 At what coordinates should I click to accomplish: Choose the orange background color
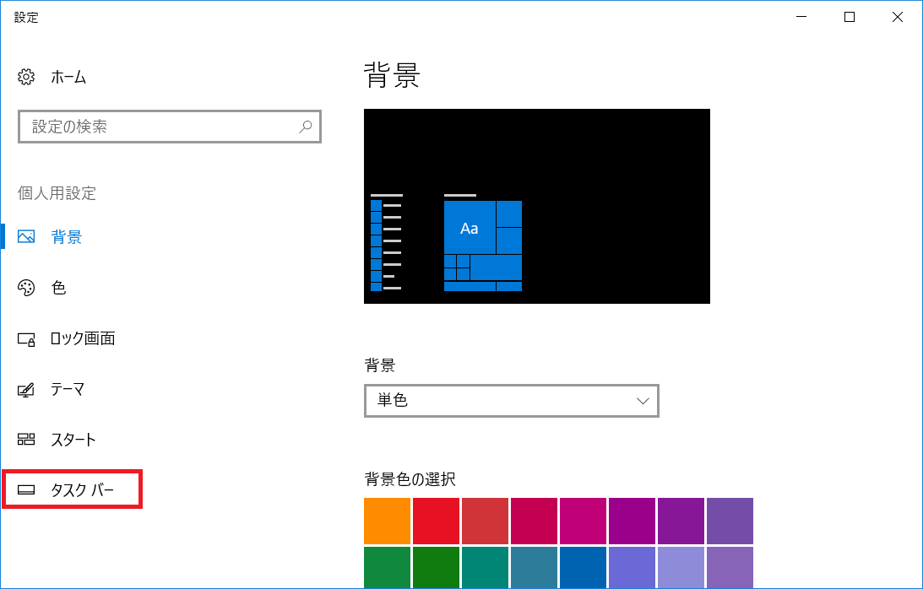point(387,521)
